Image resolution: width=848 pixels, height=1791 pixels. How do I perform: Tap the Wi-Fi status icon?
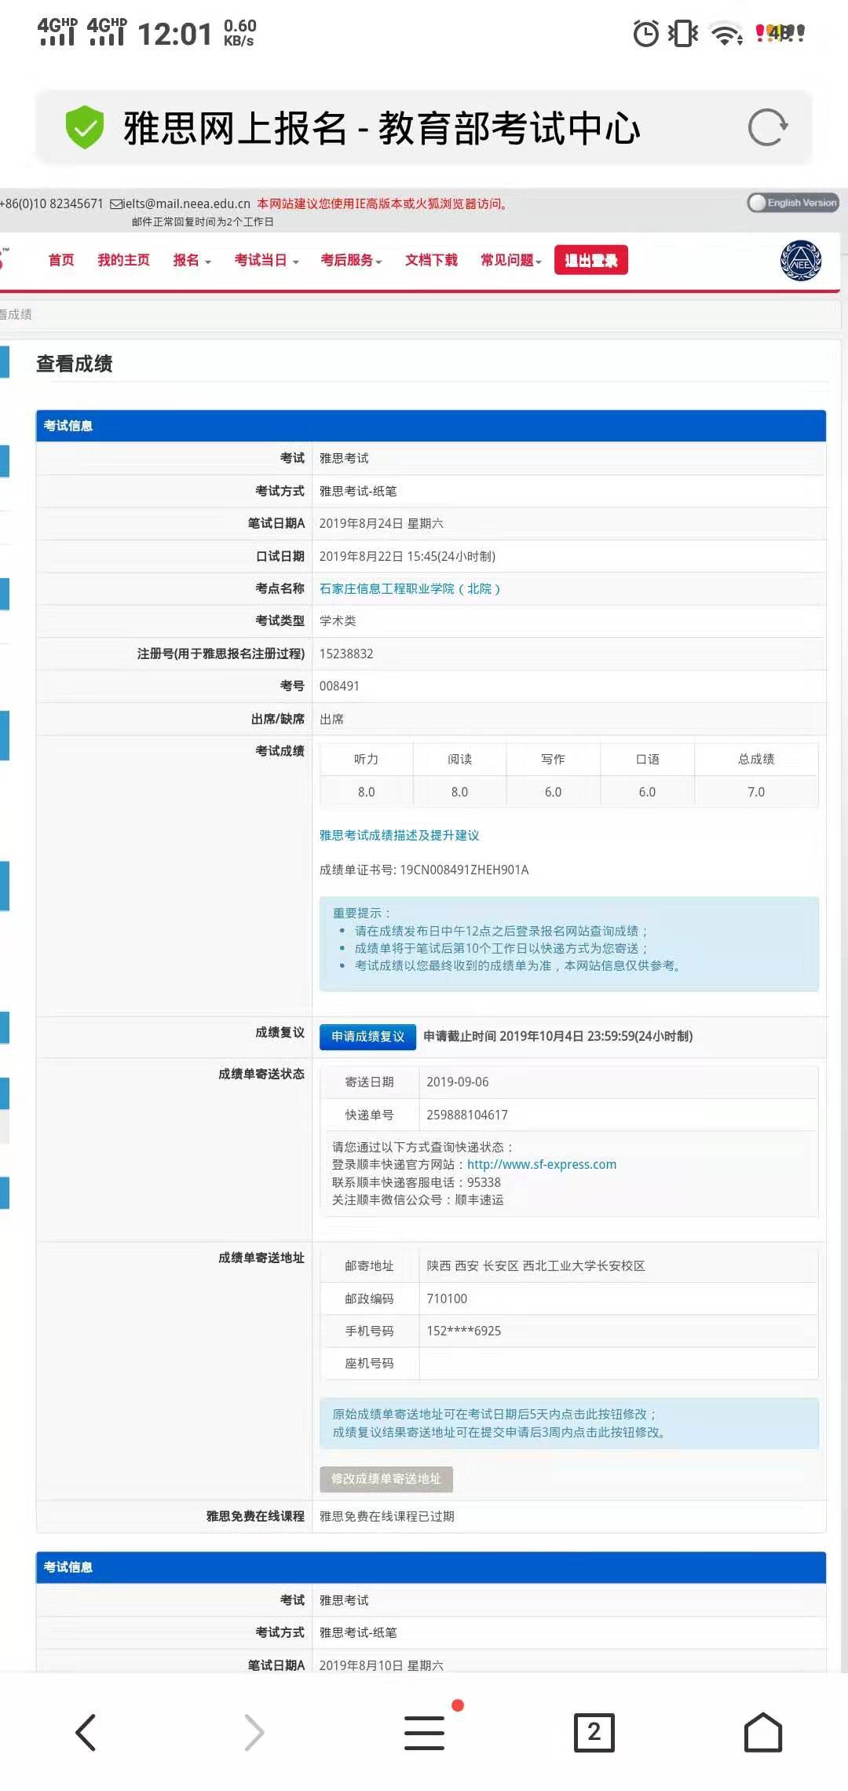tap(726, 34)
